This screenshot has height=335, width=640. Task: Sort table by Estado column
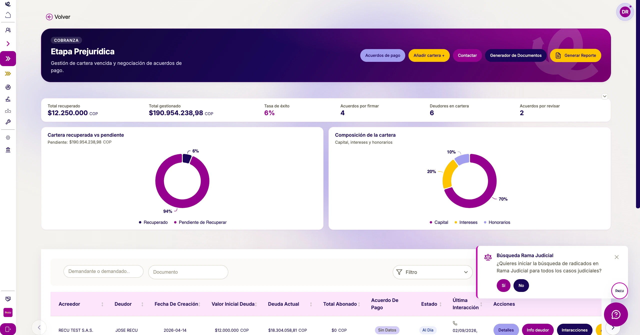(x=440, y=304)
